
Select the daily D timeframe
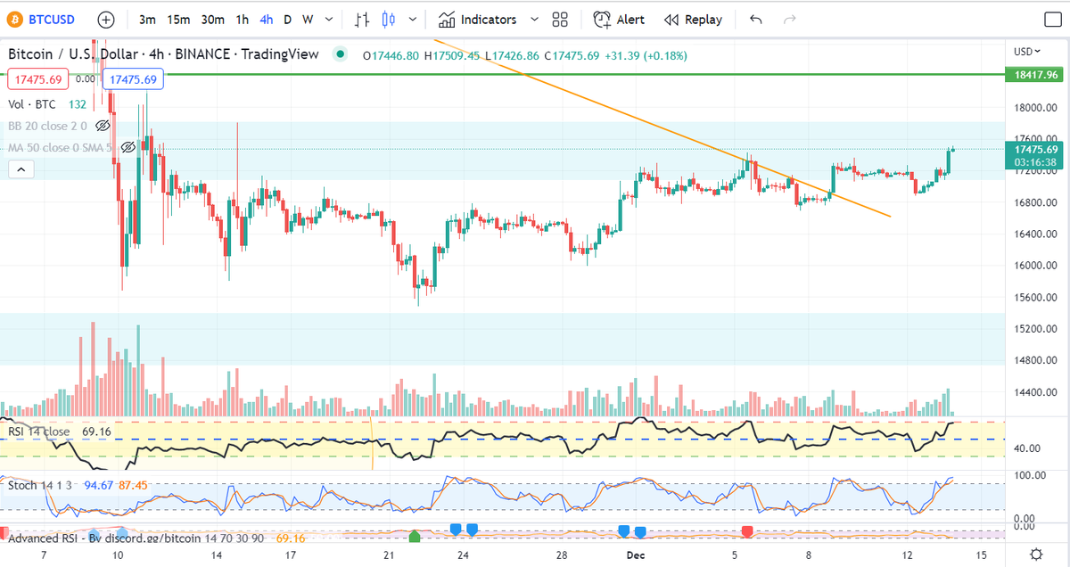(x=287, y=19)
